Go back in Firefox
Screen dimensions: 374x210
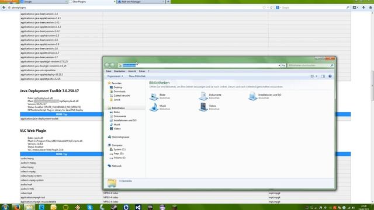pyautogui.click(x=4, y=8)
